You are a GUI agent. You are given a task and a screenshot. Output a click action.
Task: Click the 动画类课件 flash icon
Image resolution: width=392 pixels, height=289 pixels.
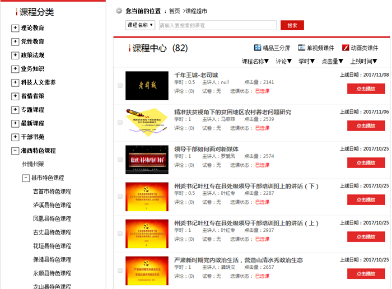coord(346,48)
